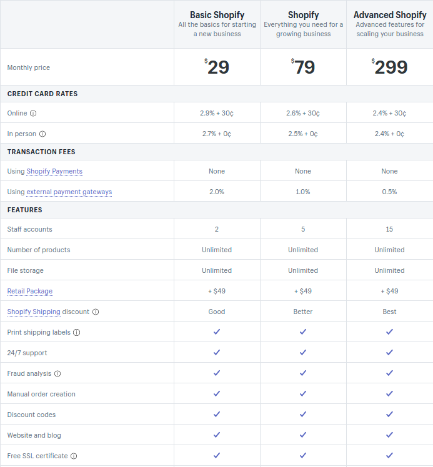Viewport: 433px width, 467px height.
Task: Select the Basic Shopify plan heading
Action: [217, 15]
